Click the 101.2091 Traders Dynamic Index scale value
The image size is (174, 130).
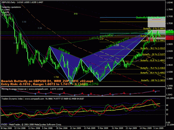(x=170, y=98)
